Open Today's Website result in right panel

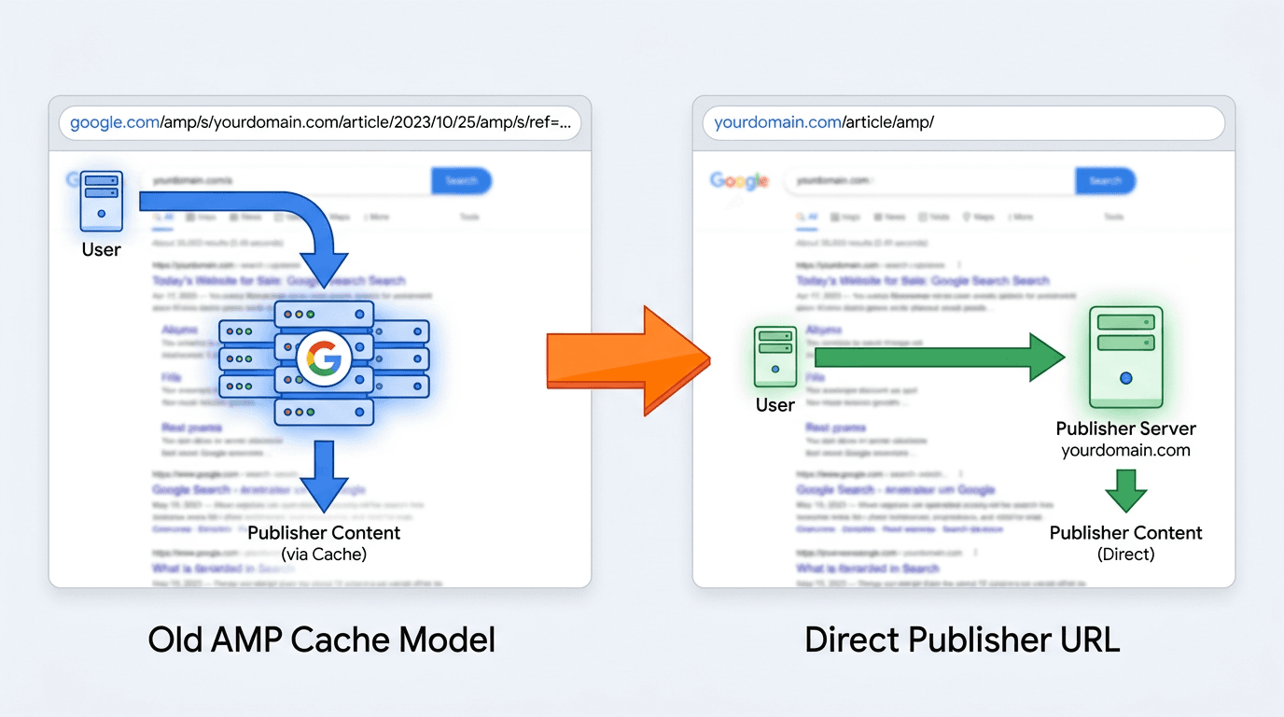tap(923, 280)
